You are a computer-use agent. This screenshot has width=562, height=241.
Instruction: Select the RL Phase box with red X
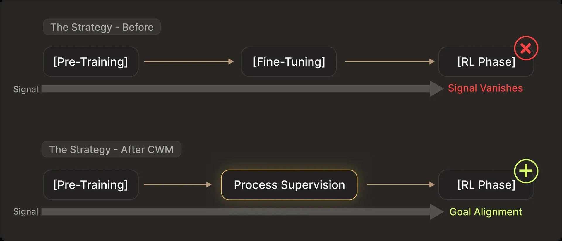[486, 62]
